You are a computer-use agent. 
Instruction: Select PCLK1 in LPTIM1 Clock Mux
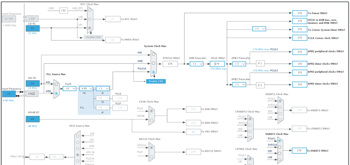click(250, 159)
